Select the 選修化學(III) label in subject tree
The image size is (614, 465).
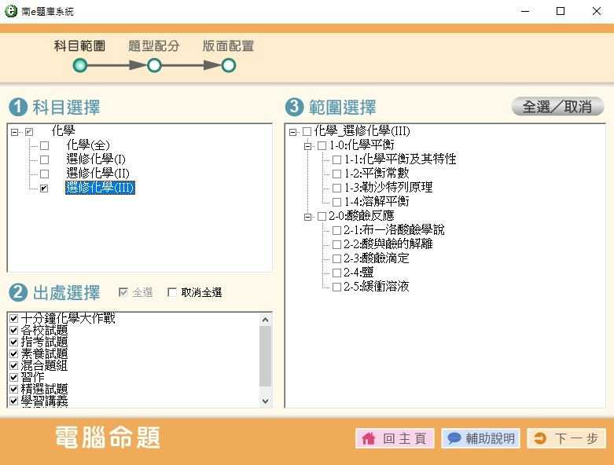[x=101, y=188]
